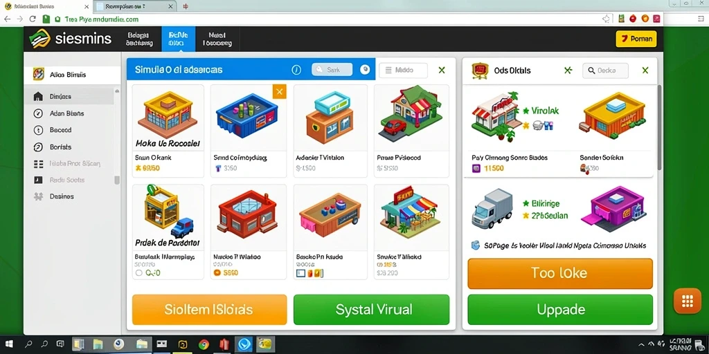The height and width of the screenshot is (354, 709).
Task: Select the Boriats sidebar icon
Action: [x=39, y=147]
